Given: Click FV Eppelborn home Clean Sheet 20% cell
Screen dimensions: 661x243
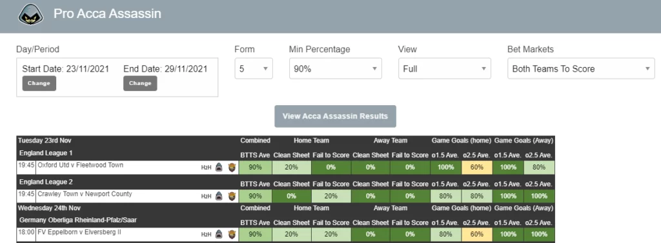Looking at the screenshot, I should 292,234.
